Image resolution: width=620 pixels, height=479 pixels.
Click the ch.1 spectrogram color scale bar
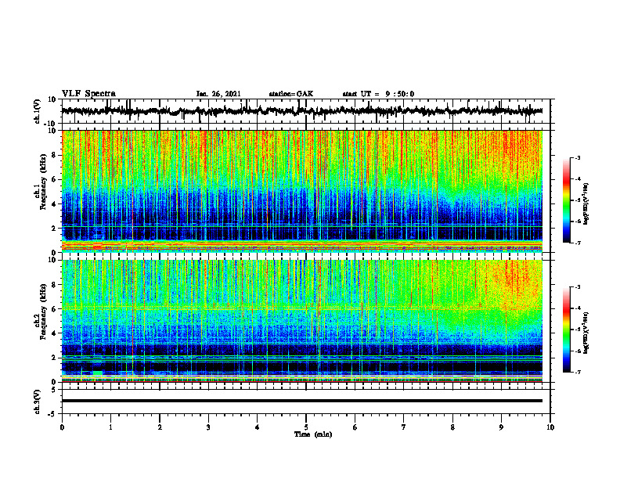pyautogui.click(x=566, y=200)
